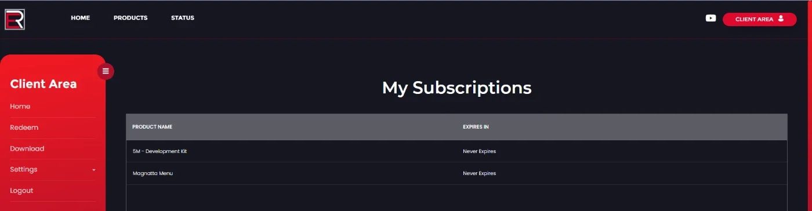
Task: Go to the Home navigation item
Action: coord(81,18)
